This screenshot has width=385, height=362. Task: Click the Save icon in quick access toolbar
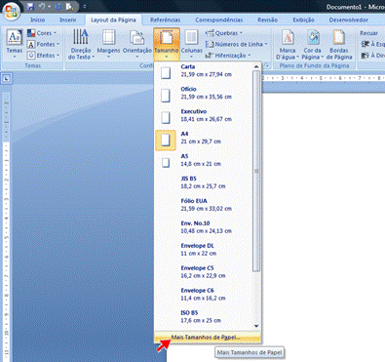(30, 7)
